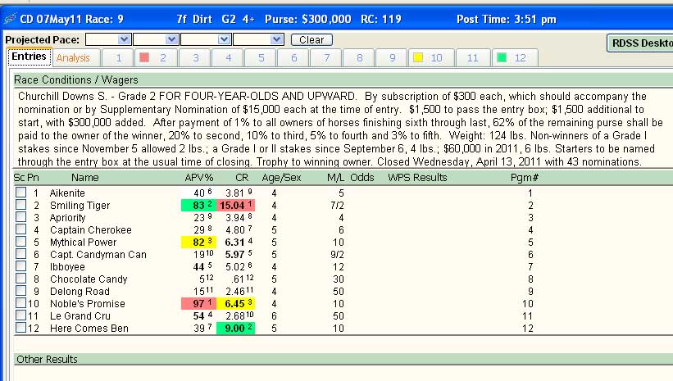The image size is (673, 381).
Task: Open horse tab 9
Action: point(393,58)
